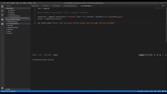Select Python interpreter in status bar
This screenshot has height=94, width=167.
pyautogui.click(x=6, y=91)
